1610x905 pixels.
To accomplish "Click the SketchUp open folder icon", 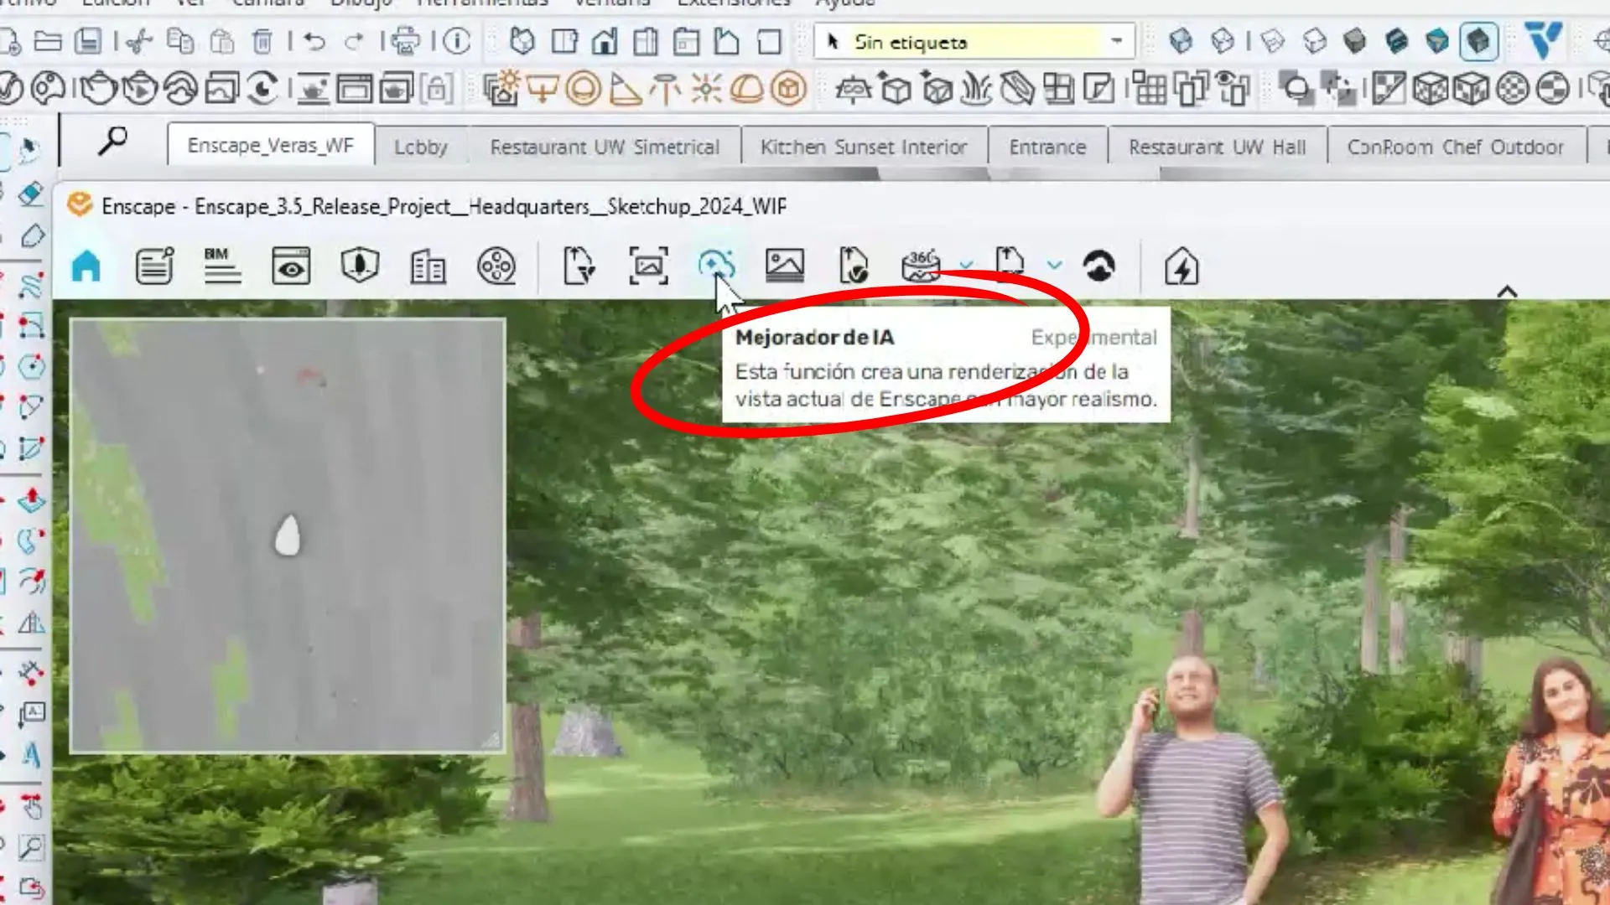I will [x=48, y=41].
